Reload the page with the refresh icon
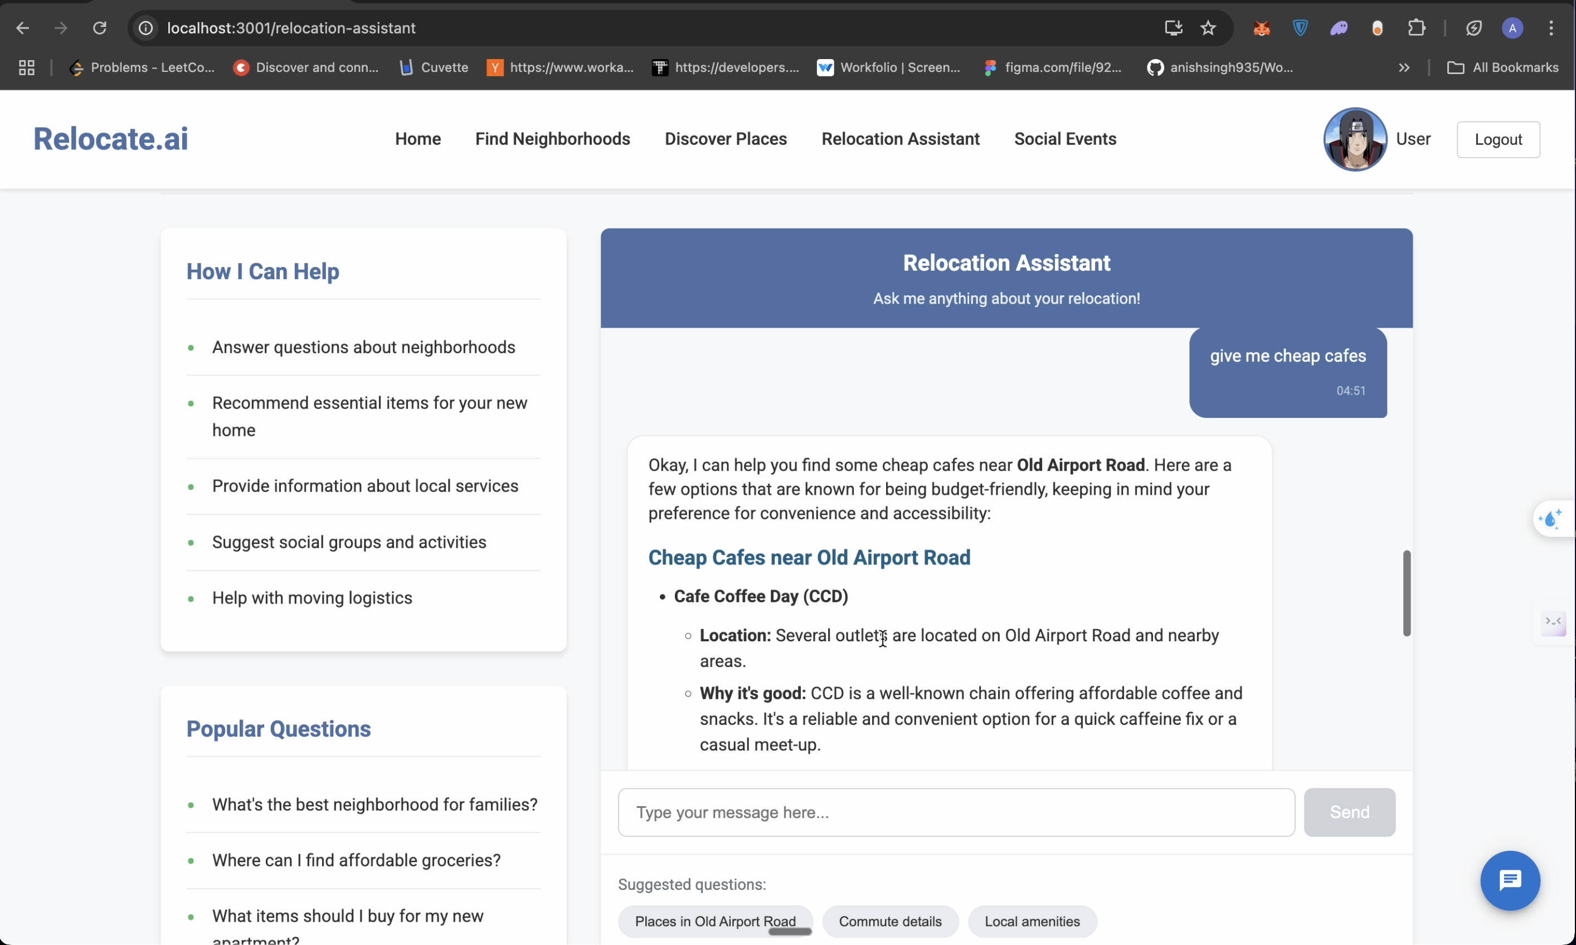Image resolution: width=1576 pixels, height=945 pixels. [99, 28]
